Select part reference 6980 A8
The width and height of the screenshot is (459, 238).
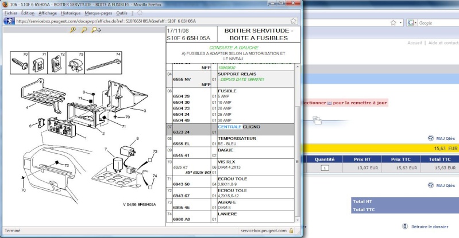click(x=182, y=219)
